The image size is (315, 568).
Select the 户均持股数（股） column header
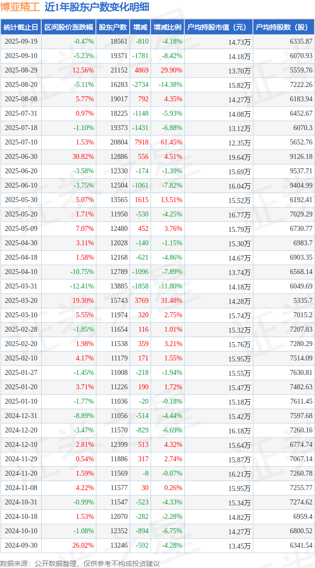pos(283,27)
